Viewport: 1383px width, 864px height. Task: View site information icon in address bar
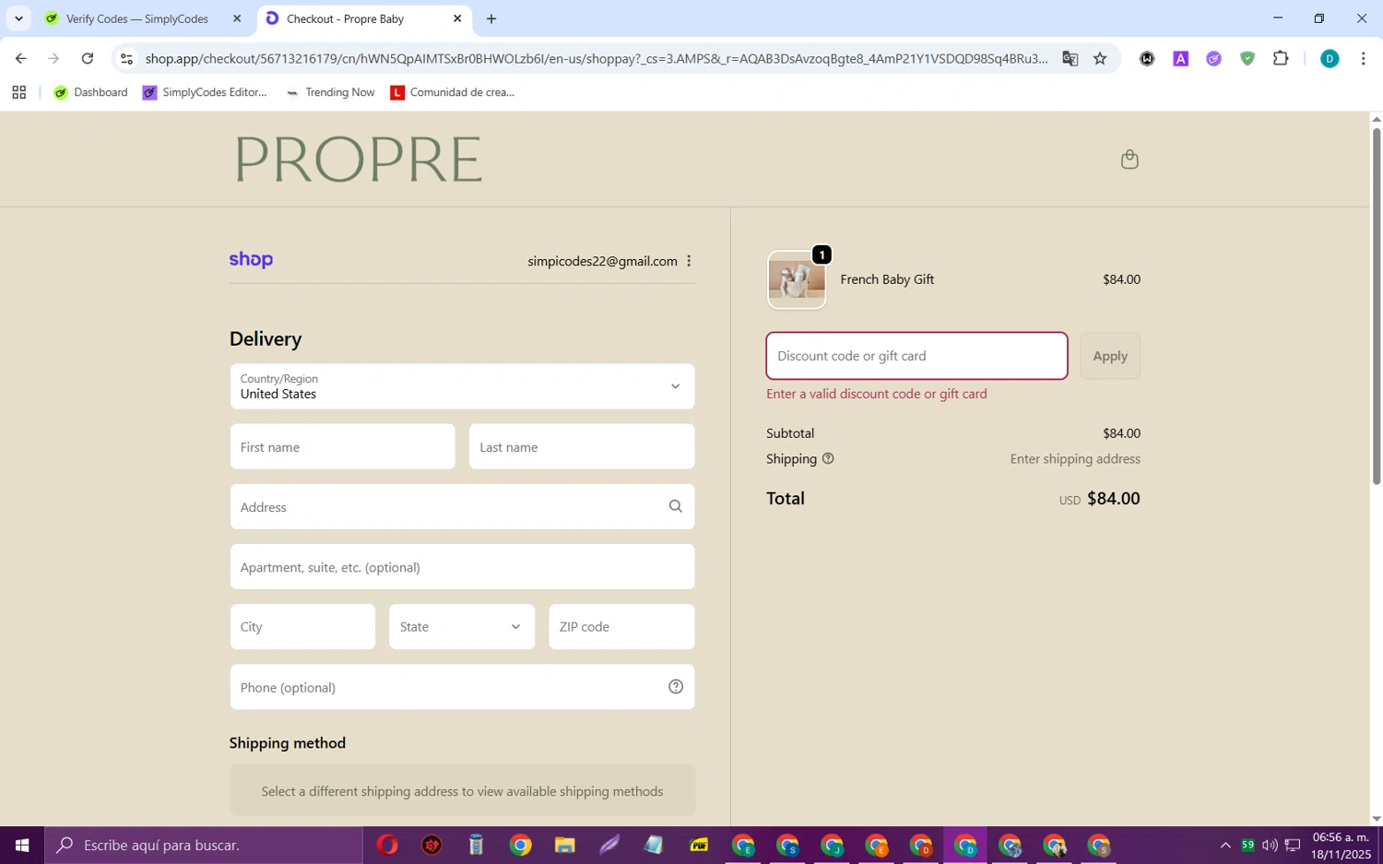pyautogui.click(x=127, y=59)
